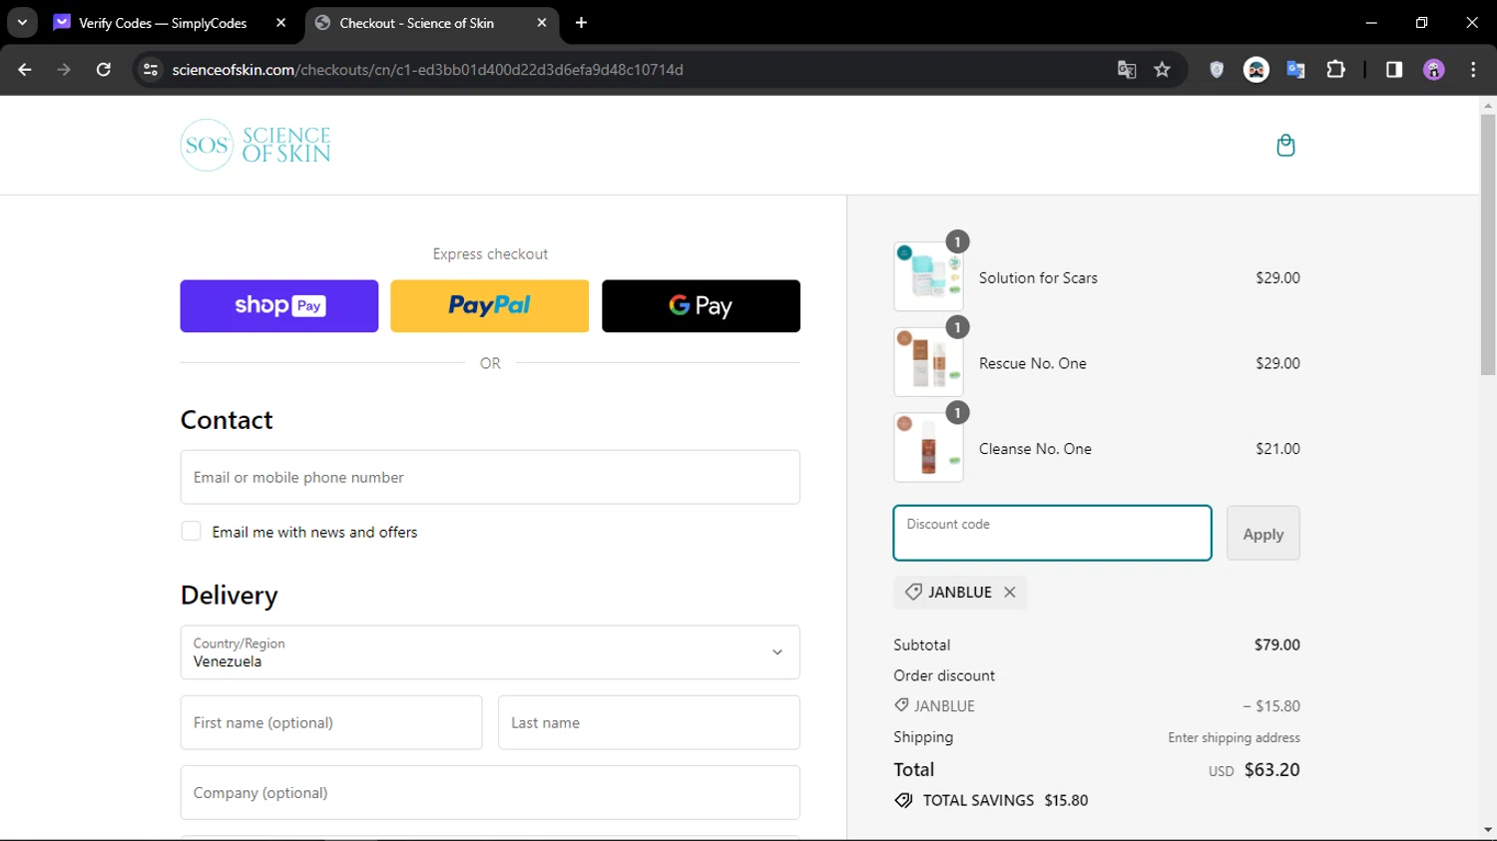Open the shopping bag cart icon

tap(1285, 146)
